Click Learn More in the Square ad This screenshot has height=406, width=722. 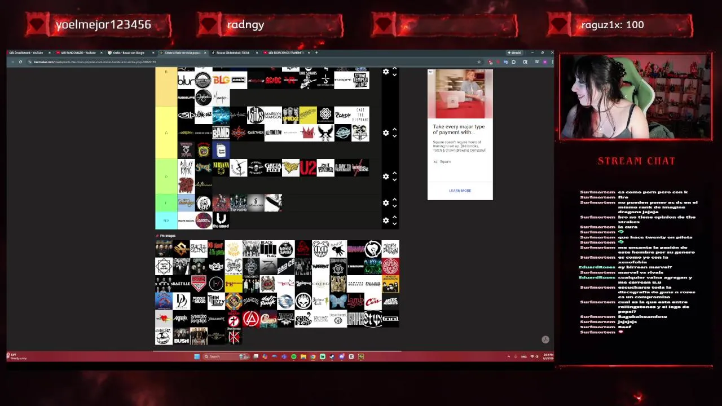click(x=460, y=191)
